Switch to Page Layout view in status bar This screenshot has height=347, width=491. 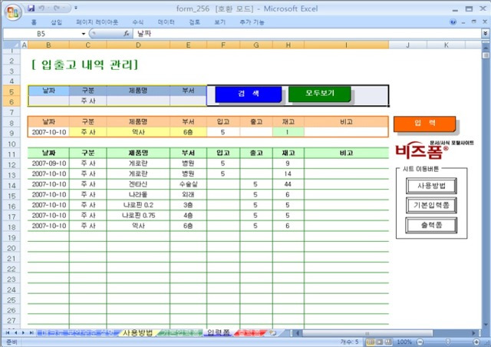point(380,342)
